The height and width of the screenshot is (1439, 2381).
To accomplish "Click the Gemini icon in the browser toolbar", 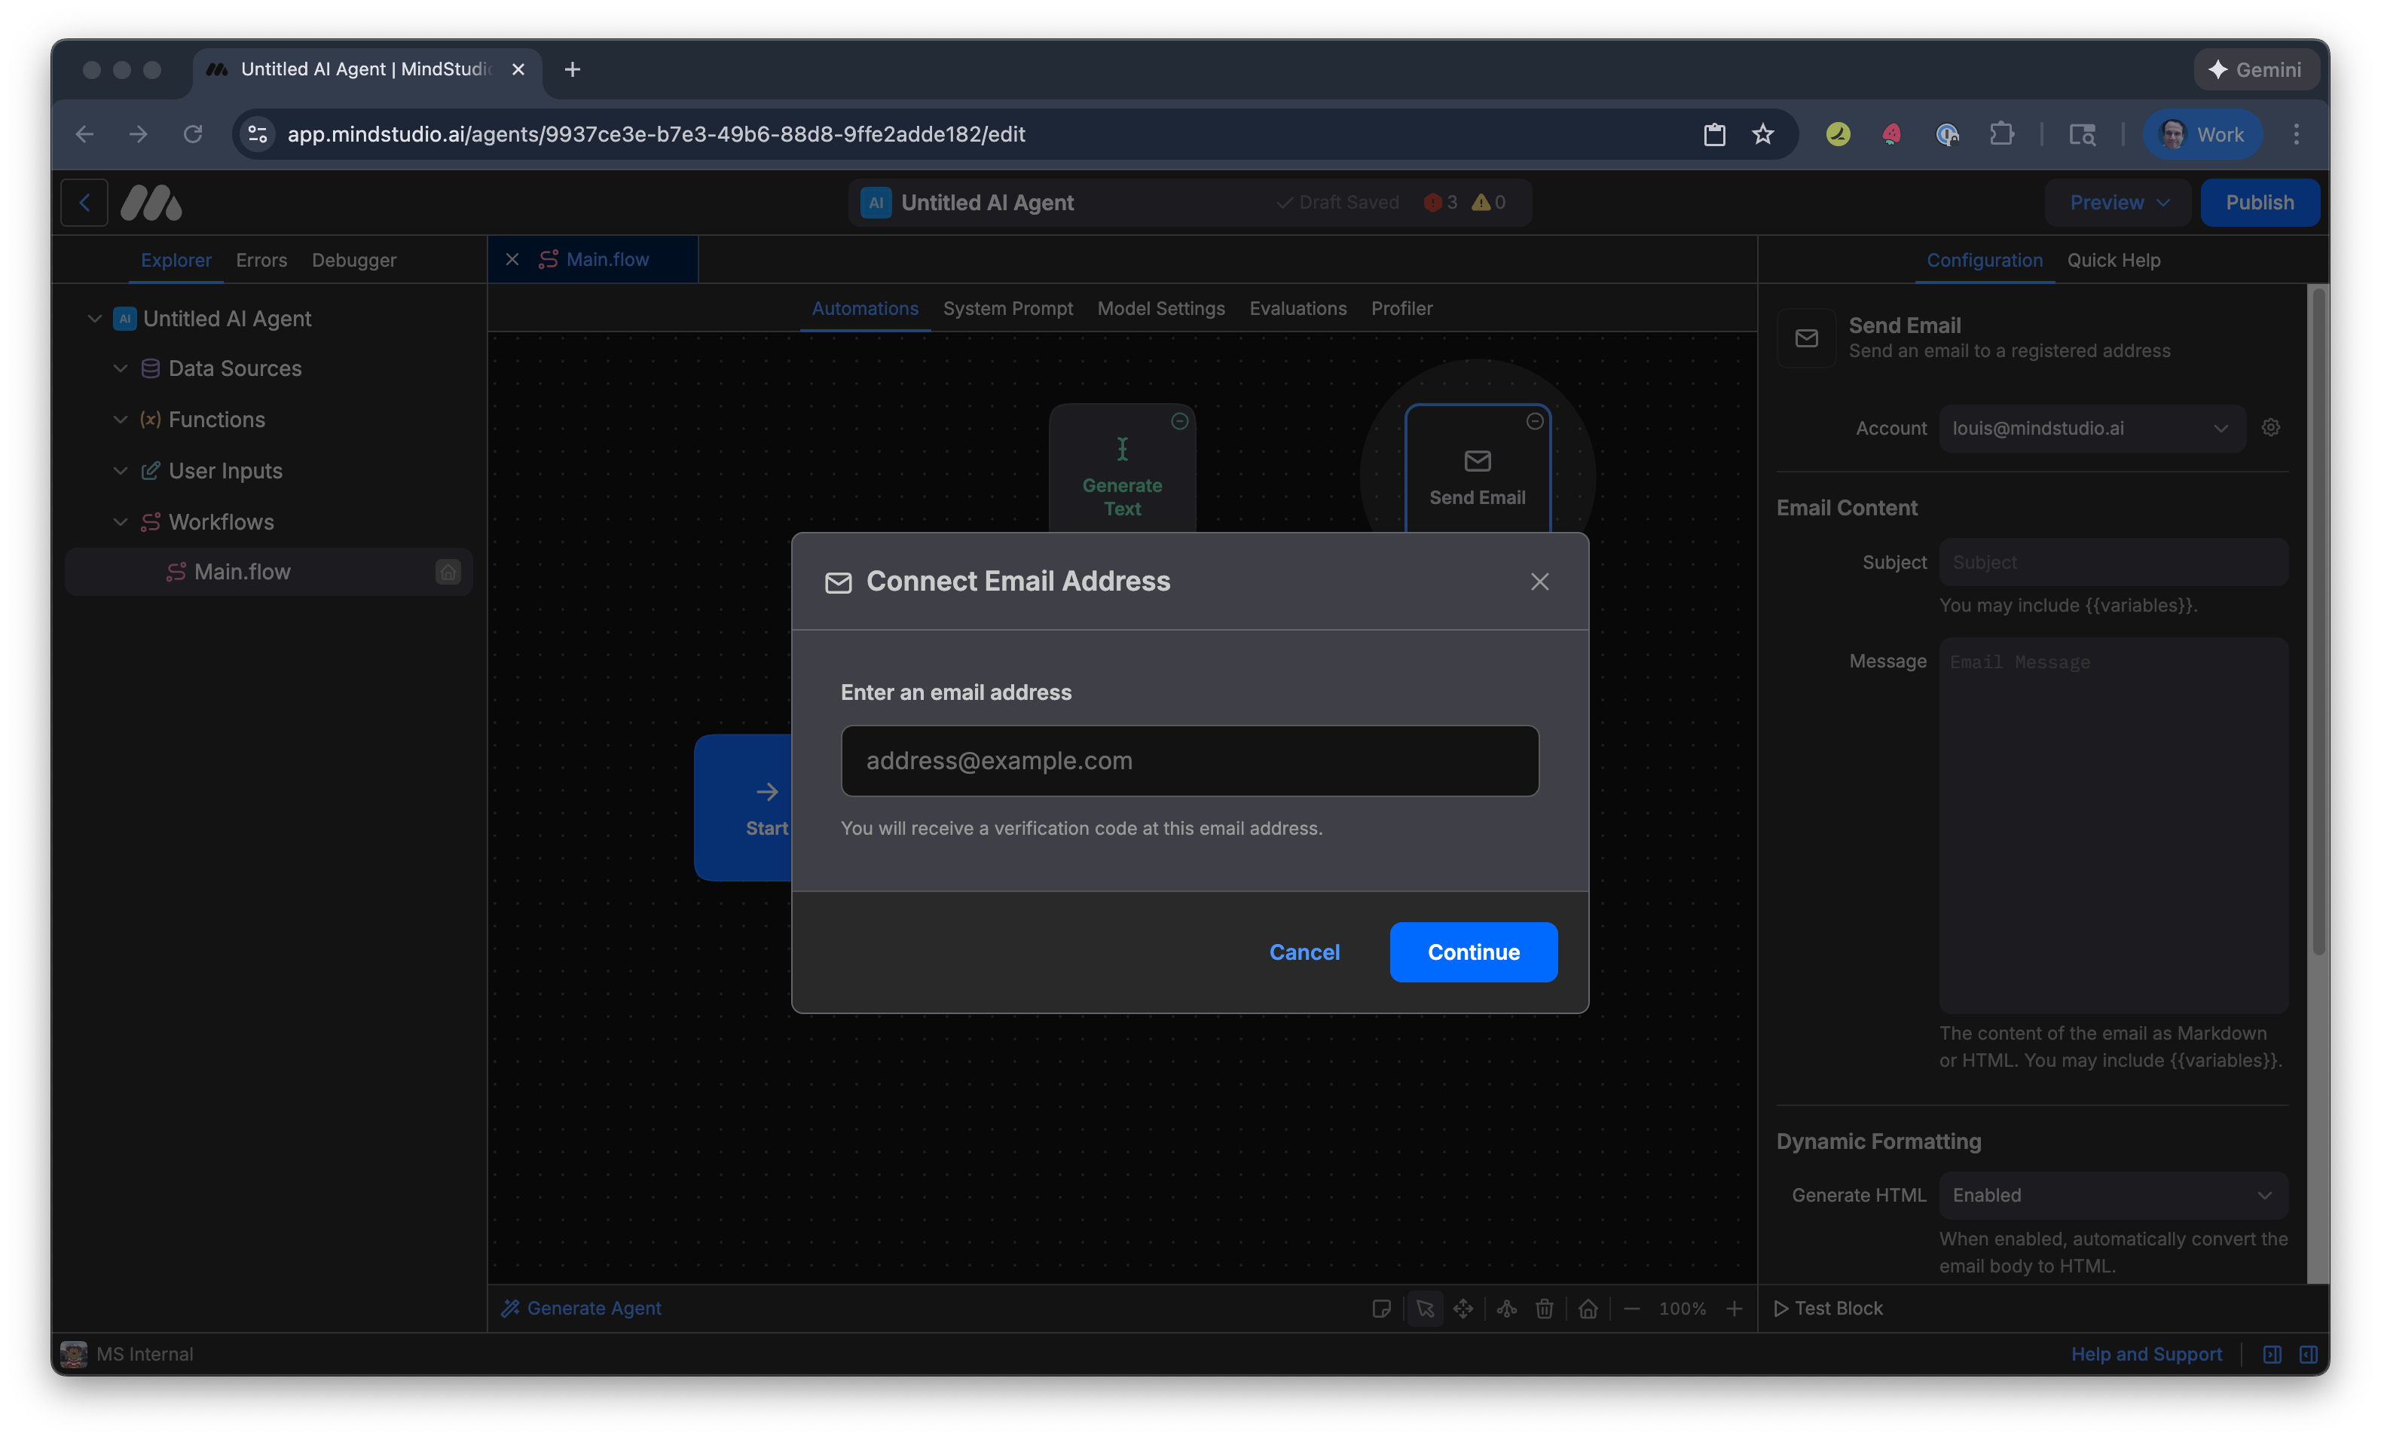I will 2255,69.
